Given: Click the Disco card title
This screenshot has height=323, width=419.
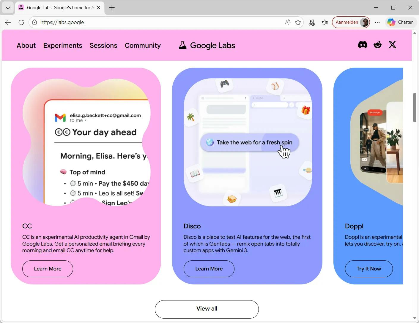Looking at the screenshot, I should click(x=192, y=226).
